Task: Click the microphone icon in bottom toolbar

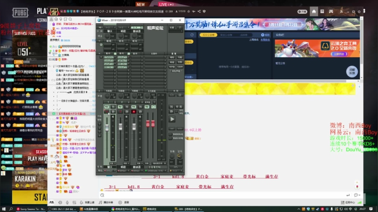Action: click(x=67, y=203)
